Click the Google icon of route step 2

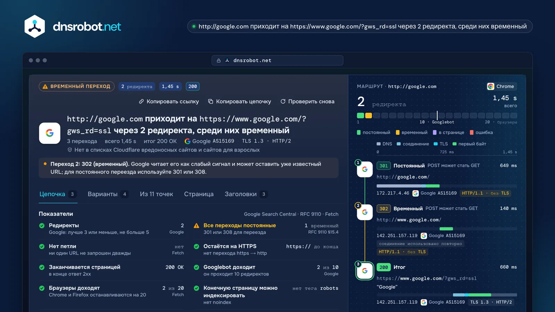[x=365, y=212]
